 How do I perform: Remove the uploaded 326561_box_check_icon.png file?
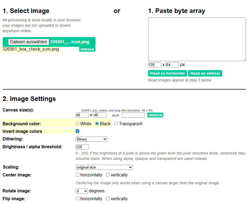point(87,49)
